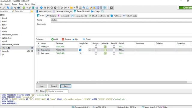Click the table Name input field
The image size is (192, 108).
(x=121, y=20)
